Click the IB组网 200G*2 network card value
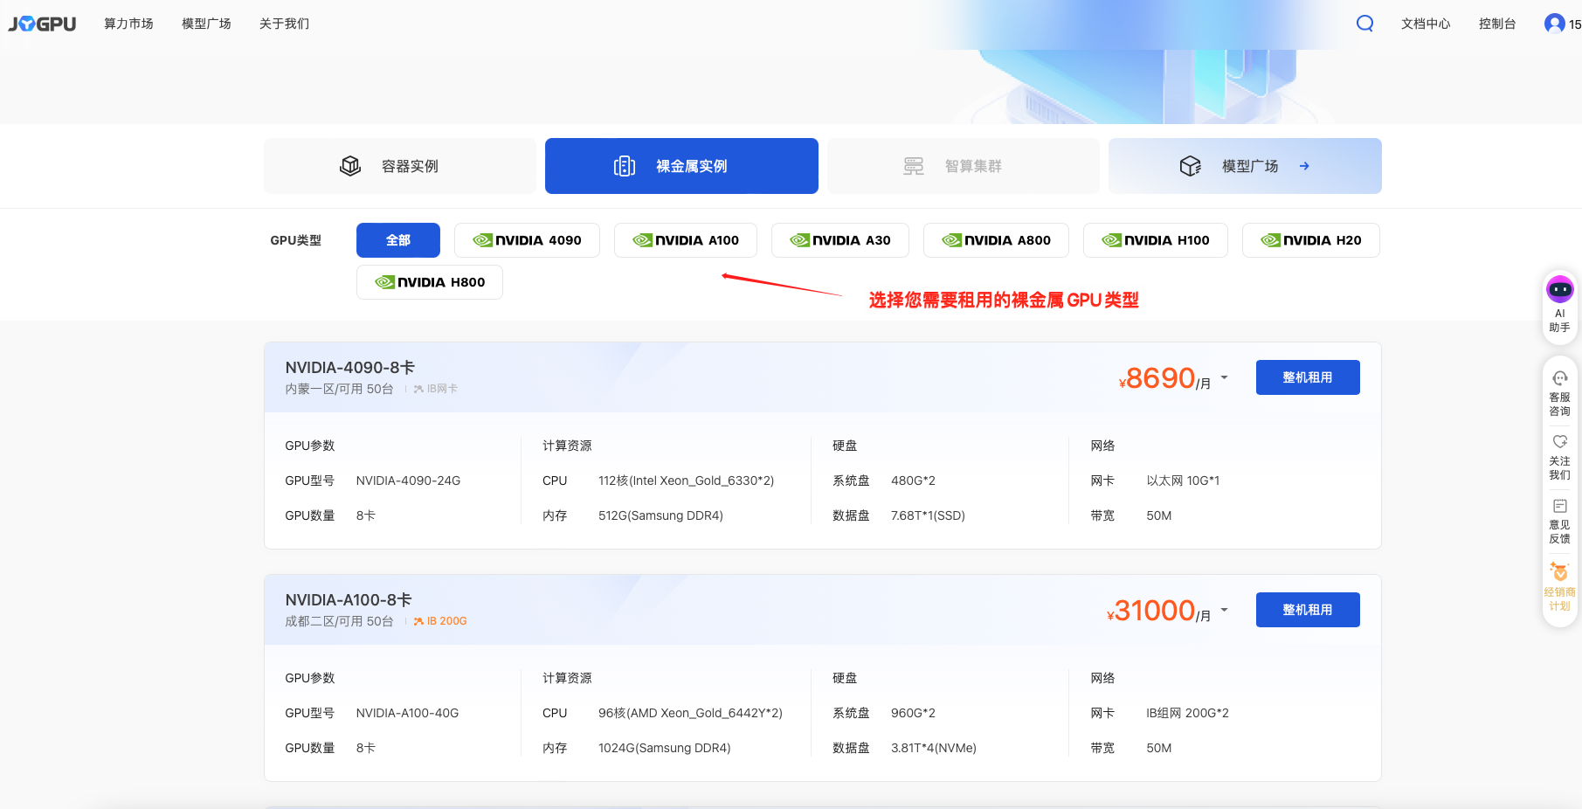Viewport: 1582px width, 809px height. [1187, 713]
